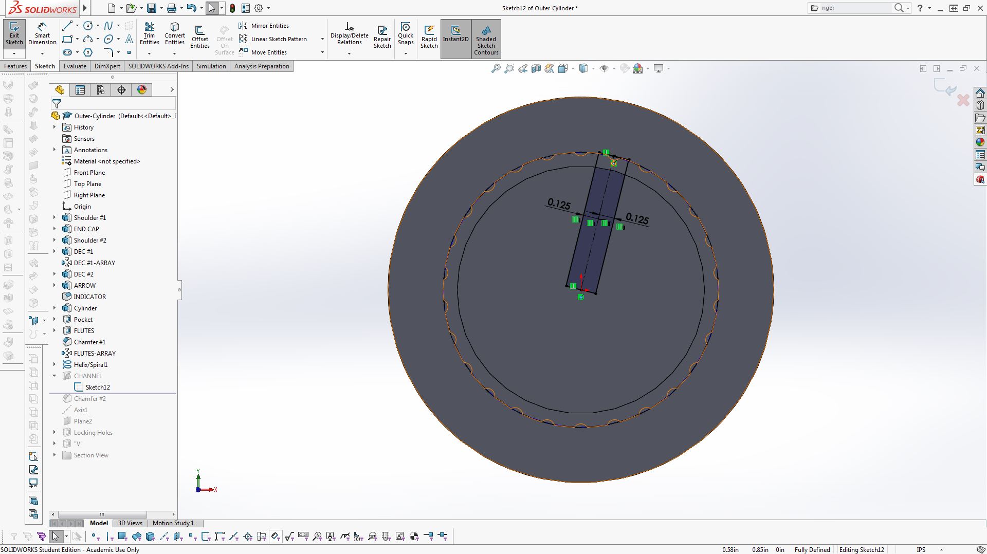Click the search commands input field
Image resolution: width=987 pixels, height=554 pixels.
pyautogui.click(x=856, y=8)
